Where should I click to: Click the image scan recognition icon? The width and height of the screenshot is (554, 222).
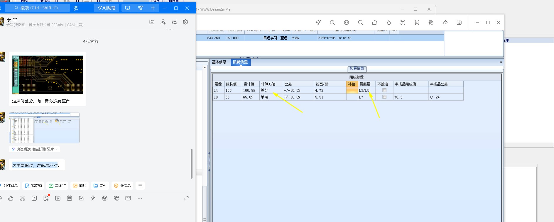417,23
